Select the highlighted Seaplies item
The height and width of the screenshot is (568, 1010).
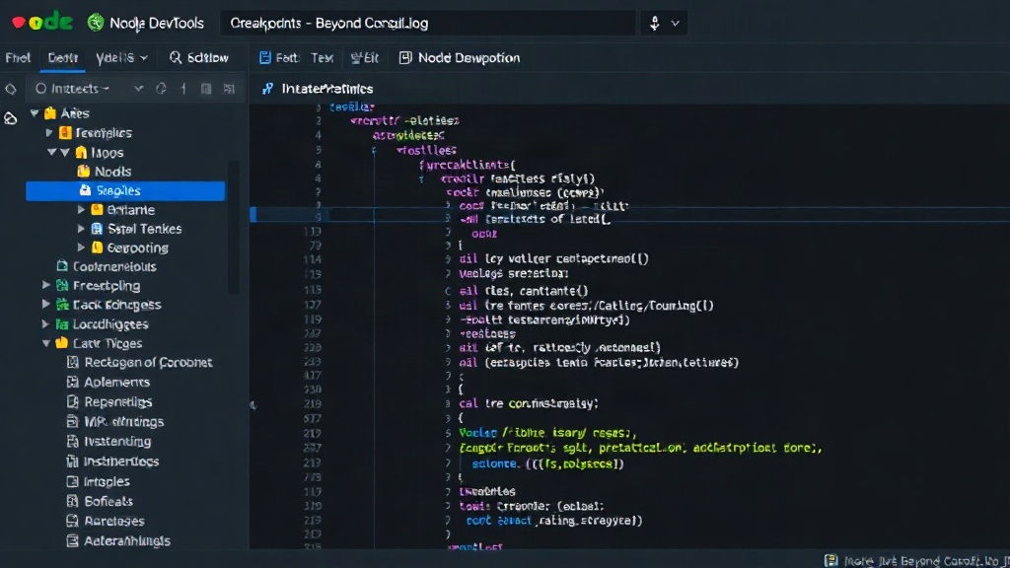125,190
